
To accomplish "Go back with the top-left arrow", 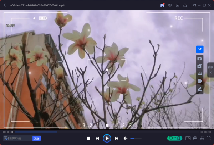I will coord(6,5).
